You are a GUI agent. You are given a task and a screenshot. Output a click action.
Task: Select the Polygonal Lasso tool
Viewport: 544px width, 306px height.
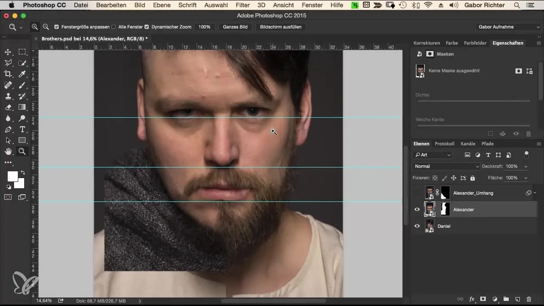click(x=8, y=63)
